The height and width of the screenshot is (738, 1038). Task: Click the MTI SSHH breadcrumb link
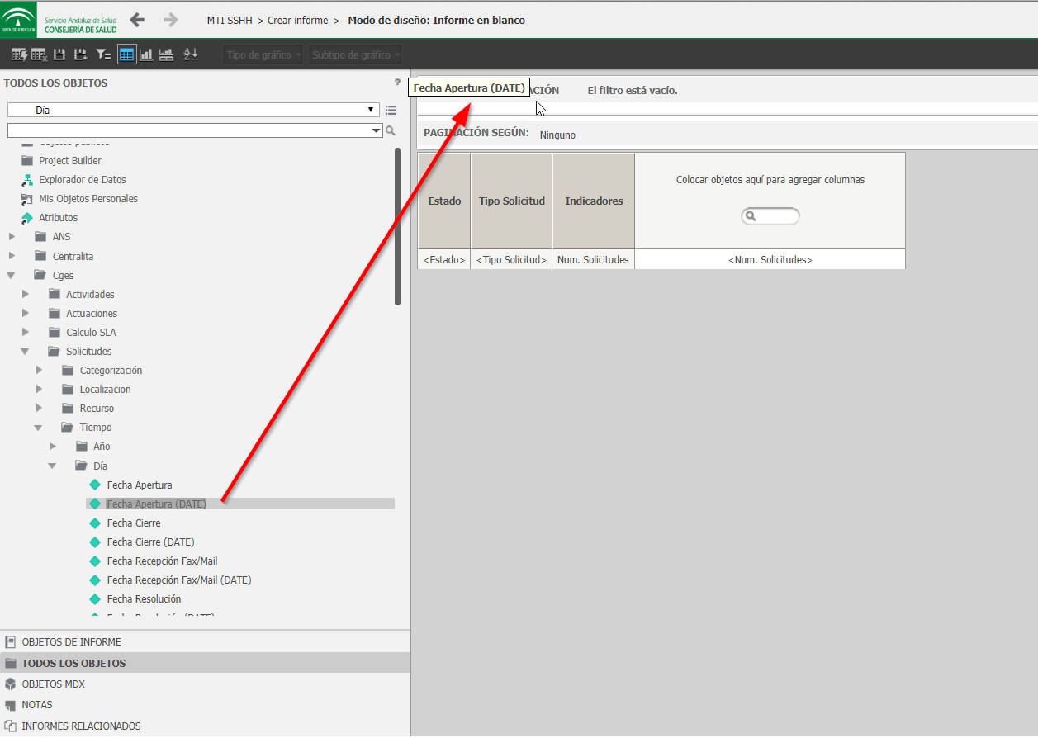(x=230, y=20)
